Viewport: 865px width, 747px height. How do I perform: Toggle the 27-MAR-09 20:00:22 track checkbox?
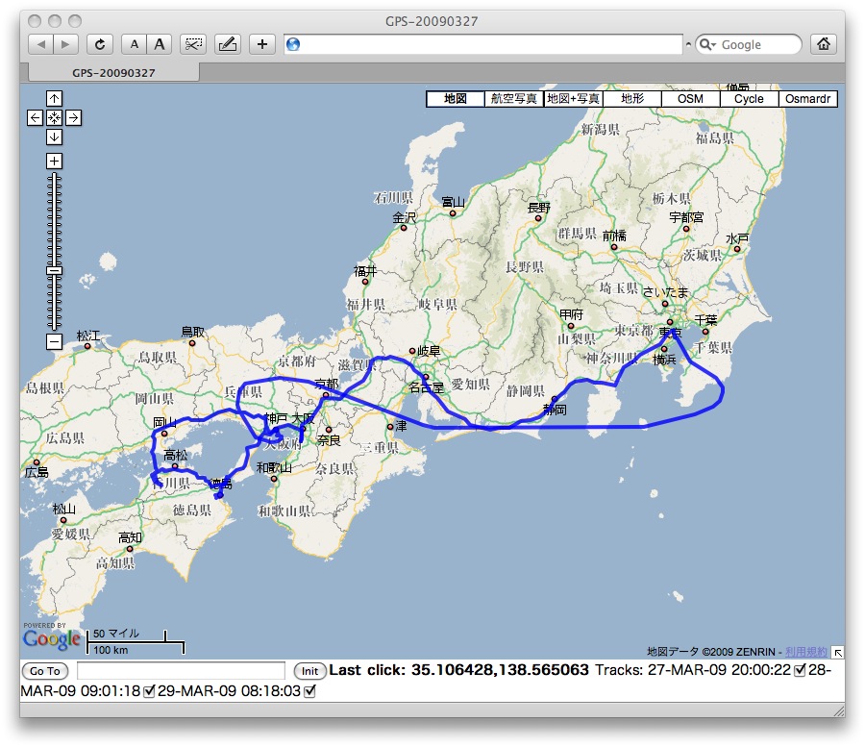800,671
